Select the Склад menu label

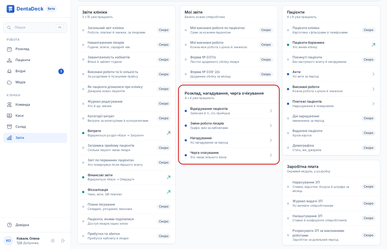pyautogui.click(x=21, y=127)
